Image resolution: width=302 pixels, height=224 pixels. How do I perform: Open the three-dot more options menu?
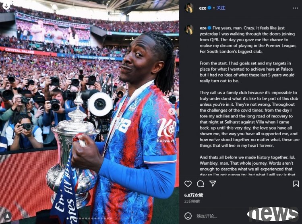click(x=296, y=8)
